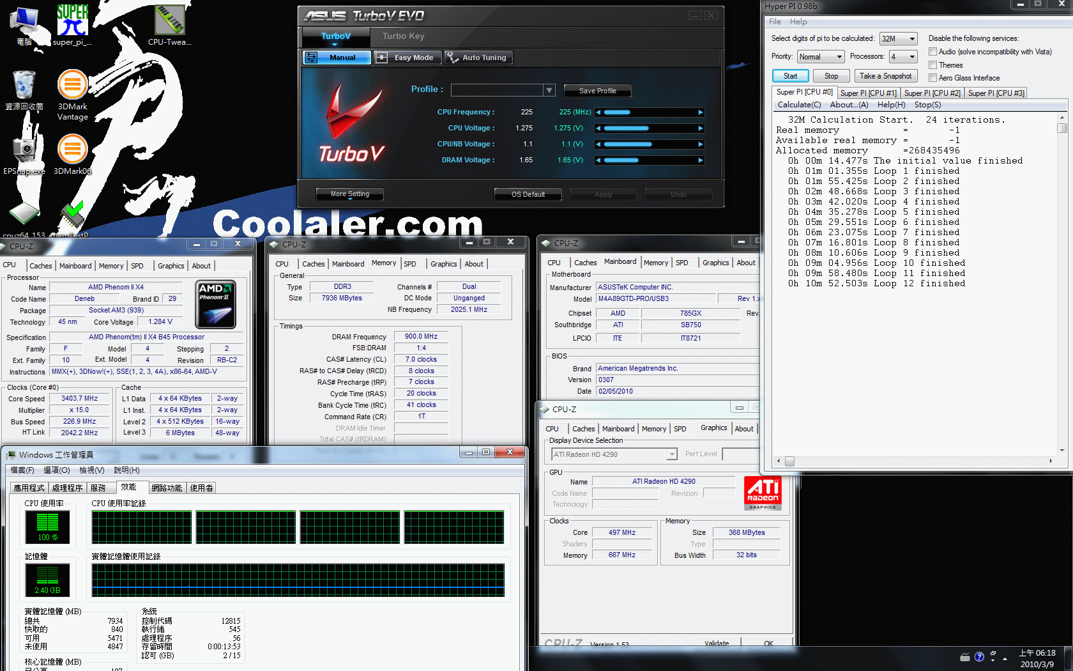Select the Super PI [CPU #2] tab
The image size is (1073, 671).
(932, 93)
